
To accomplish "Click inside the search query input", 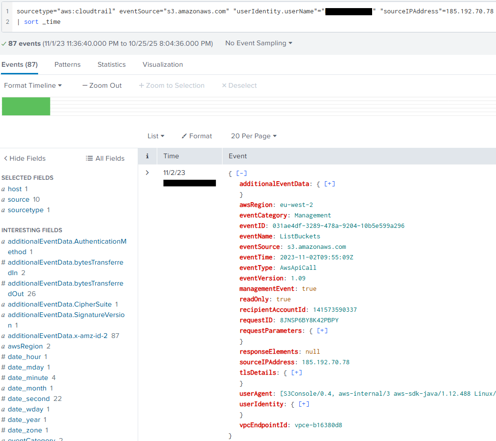I will point(238,21).
